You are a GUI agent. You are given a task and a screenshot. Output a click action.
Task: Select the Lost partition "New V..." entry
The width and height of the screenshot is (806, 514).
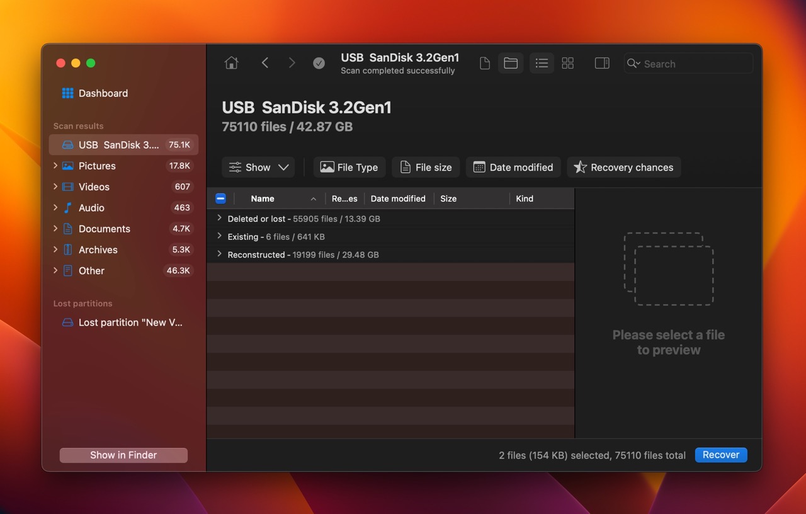pos(123,323)
